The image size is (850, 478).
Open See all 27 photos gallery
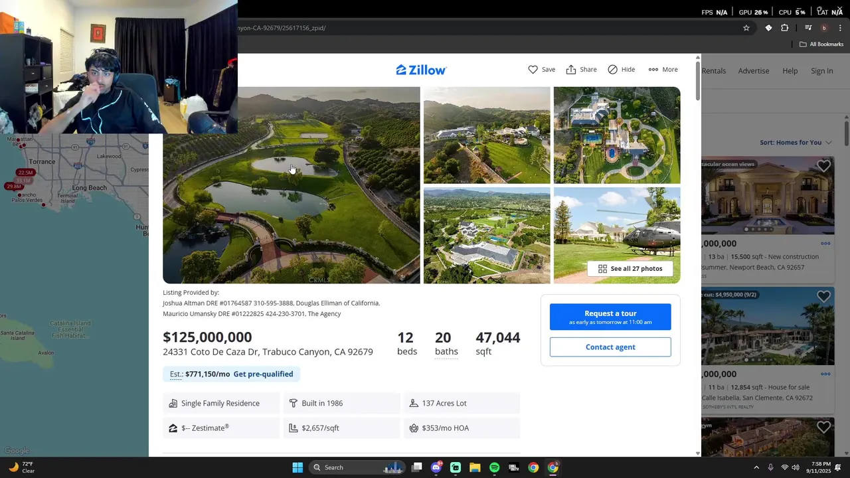(630, 269)
